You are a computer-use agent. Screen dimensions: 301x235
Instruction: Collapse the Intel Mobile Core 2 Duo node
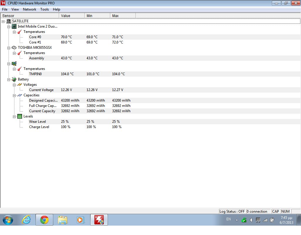(9, 27)
